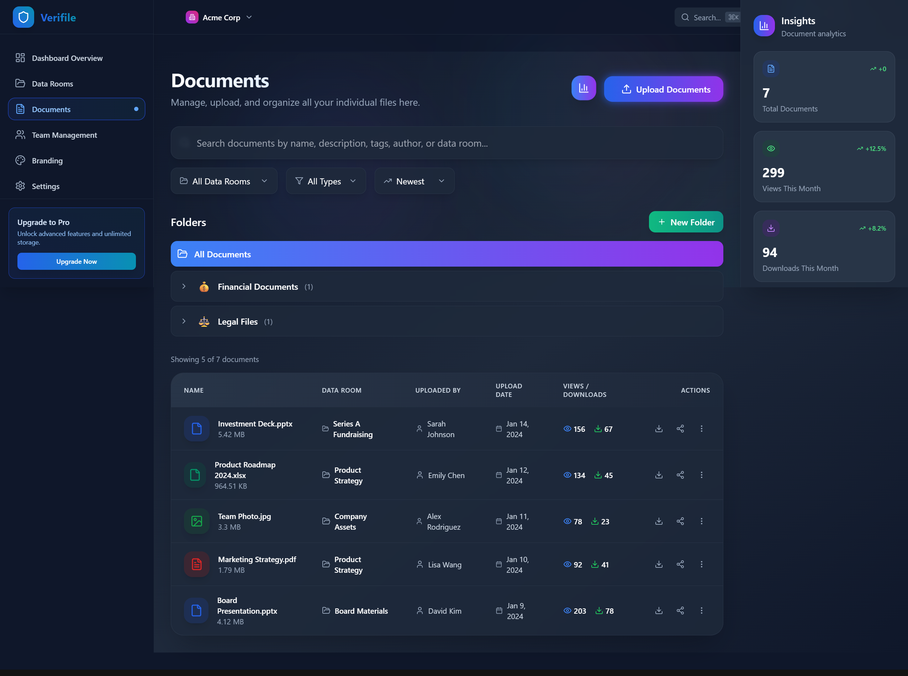
Task: Click the New Folder button
Action: tap(686, 222)
